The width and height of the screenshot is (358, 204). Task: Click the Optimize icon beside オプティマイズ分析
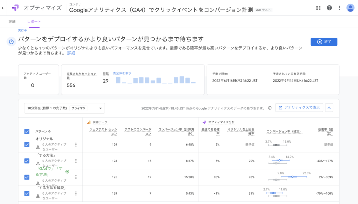[204, 122]
